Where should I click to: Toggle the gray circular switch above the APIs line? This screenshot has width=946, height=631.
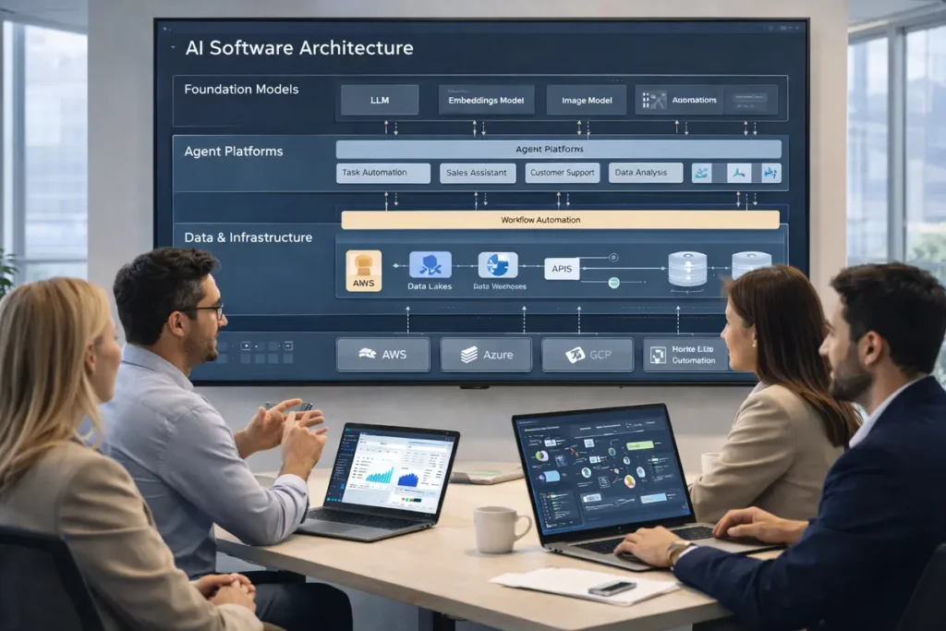click(614, 257)
